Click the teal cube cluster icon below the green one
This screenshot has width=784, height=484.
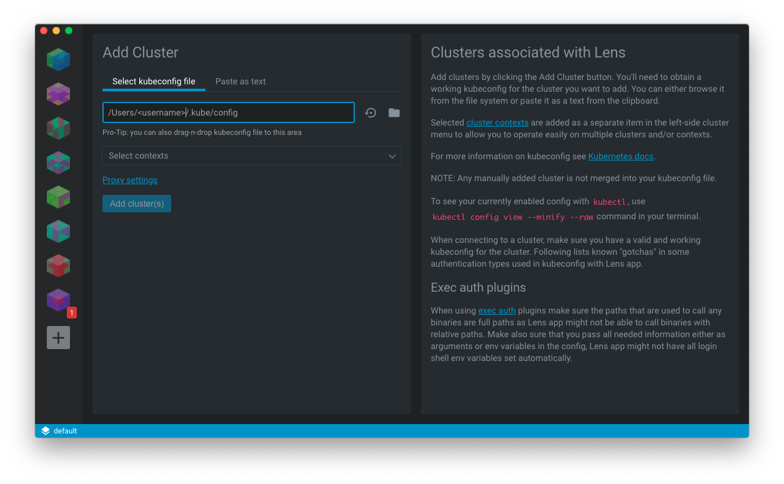58,231
